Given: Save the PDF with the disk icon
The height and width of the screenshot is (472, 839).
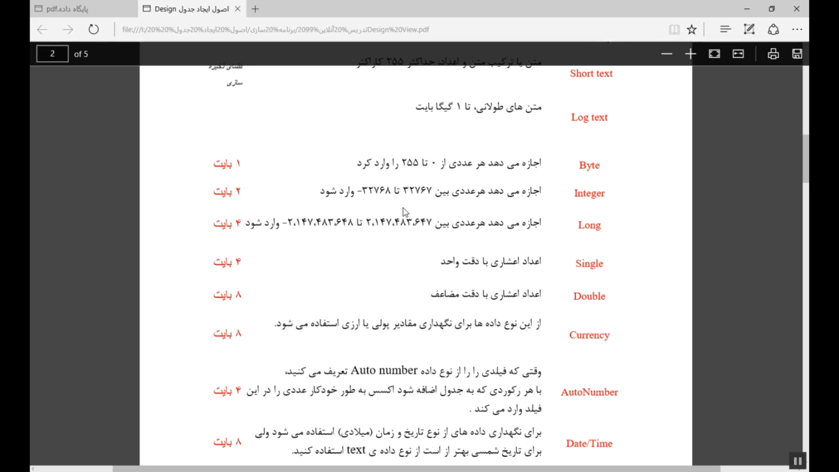Looking at the screenshot, I should click(797, 54).
